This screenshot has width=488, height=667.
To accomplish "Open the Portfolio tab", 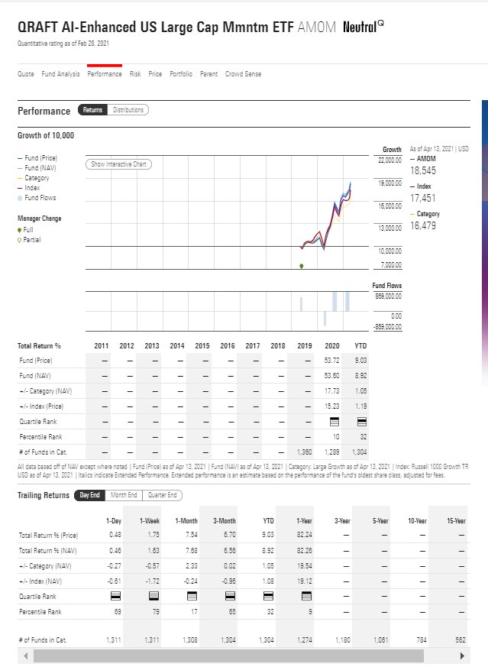I will coord(181,74).
